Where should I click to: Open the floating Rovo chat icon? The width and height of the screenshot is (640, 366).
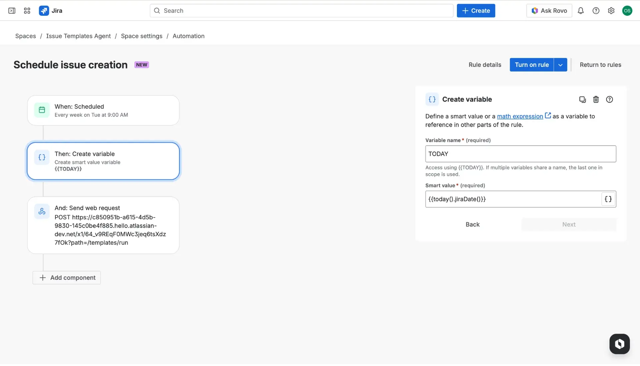pos(619,344)
